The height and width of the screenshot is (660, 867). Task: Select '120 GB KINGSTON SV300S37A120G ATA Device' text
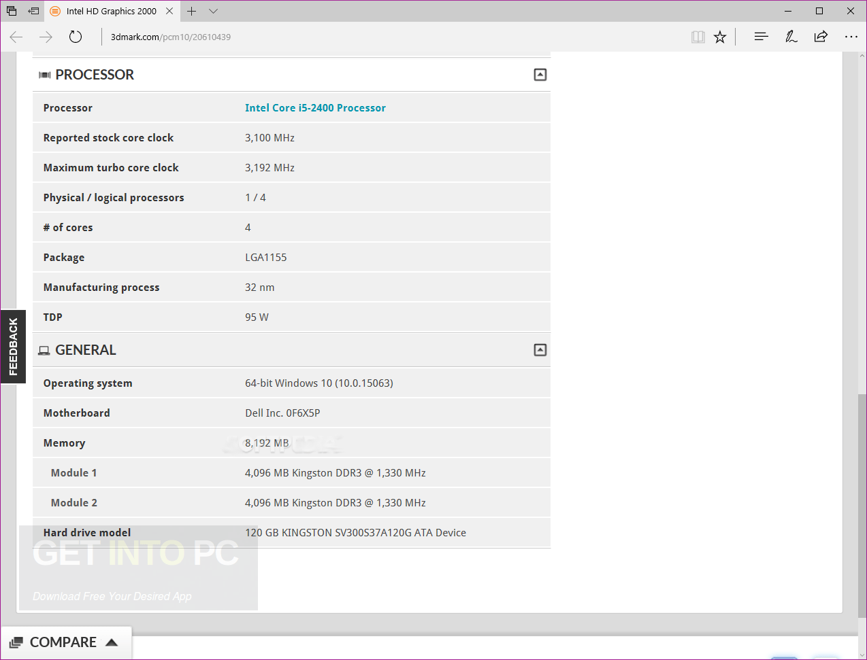pos(355,532)
